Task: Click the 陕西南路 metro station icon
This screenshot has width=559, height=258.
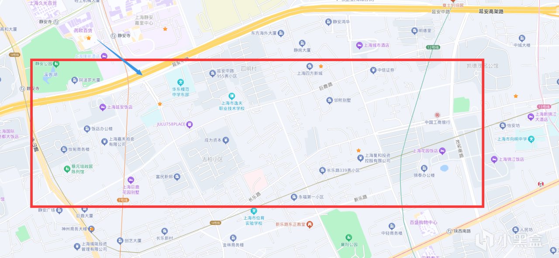Action: point(449,231)
